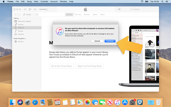The width and height of the screenshot is (171, 107).
Task: Click the iTunes icon in the Dock
Action: [117, 102]
